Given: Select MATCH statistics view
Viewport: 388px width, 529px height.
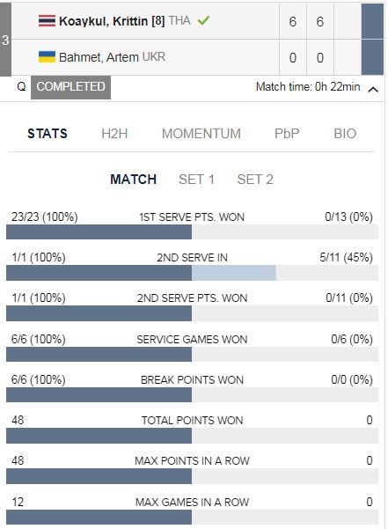Looking at the screenshot, I should [x=134, y=180].
